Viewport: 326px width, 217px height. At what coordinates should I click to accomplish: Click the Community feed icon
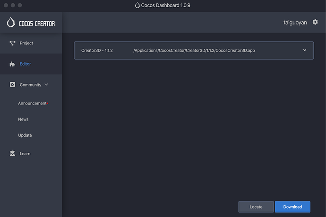(12, 85)
